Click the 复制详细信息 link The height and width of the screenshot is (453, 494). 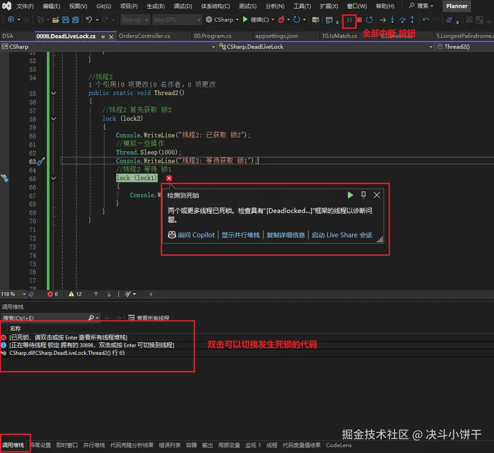click(x=286, y=235)
